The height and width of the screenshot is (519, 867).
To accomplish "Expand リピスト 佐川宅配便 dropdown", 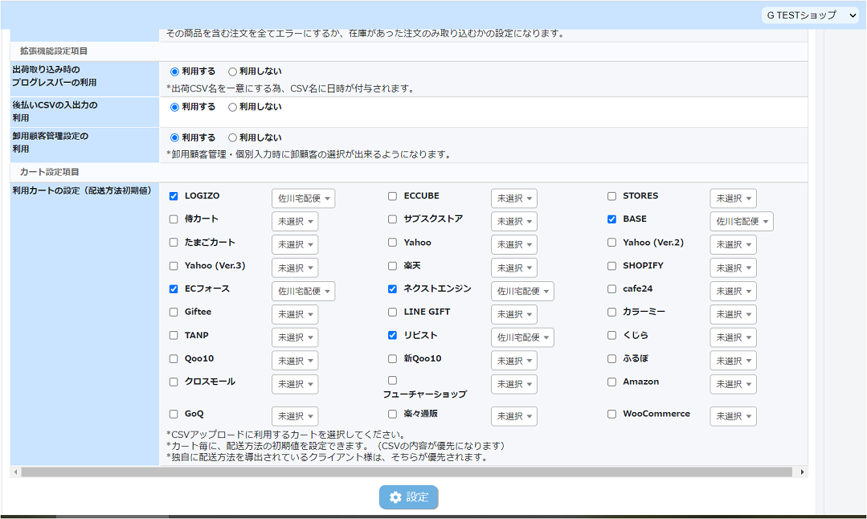I will click(x=522, y=337).
